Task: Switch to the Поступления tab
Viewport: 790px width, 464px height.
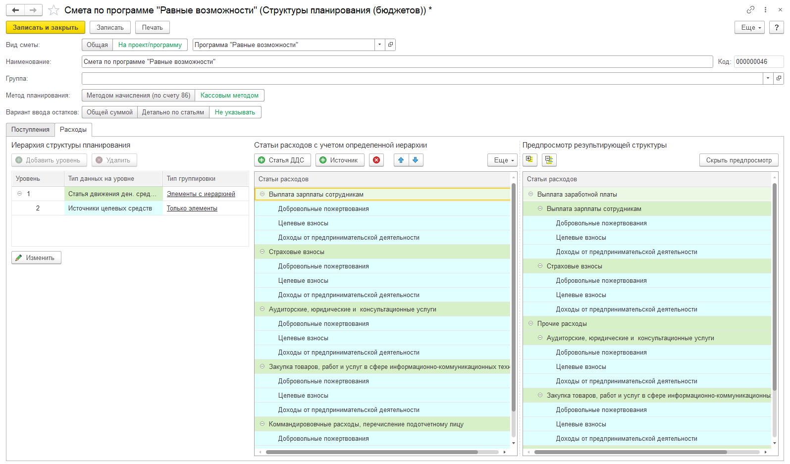Action: click(30, 129)
